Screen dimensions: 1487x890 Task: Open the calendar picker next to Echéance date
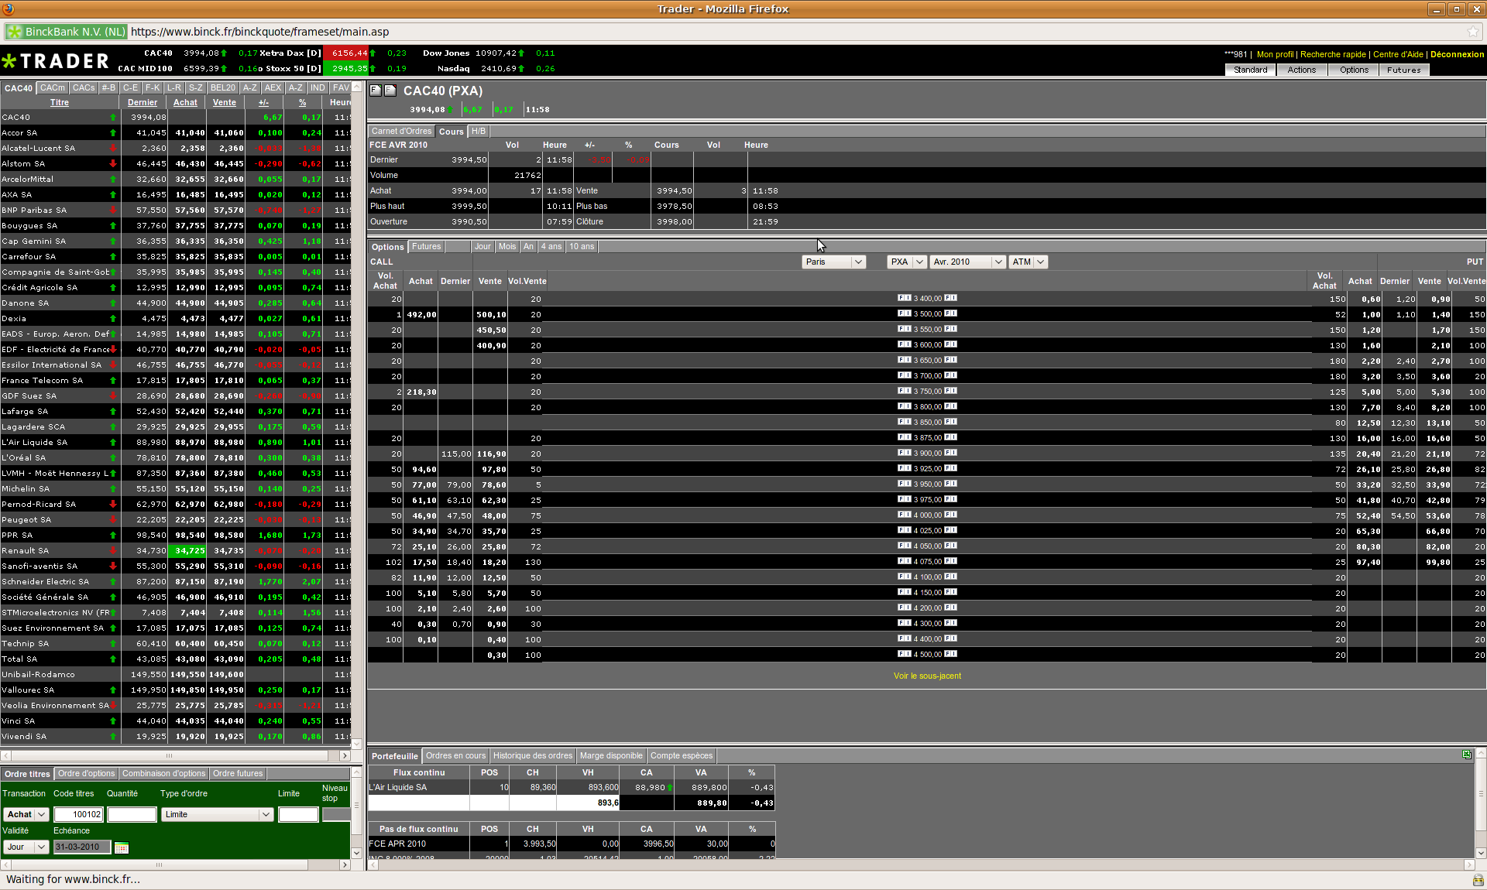(x=122, y=847)
